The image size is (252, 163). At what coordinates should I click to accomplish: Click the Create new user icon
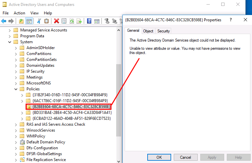pos(107,21)
